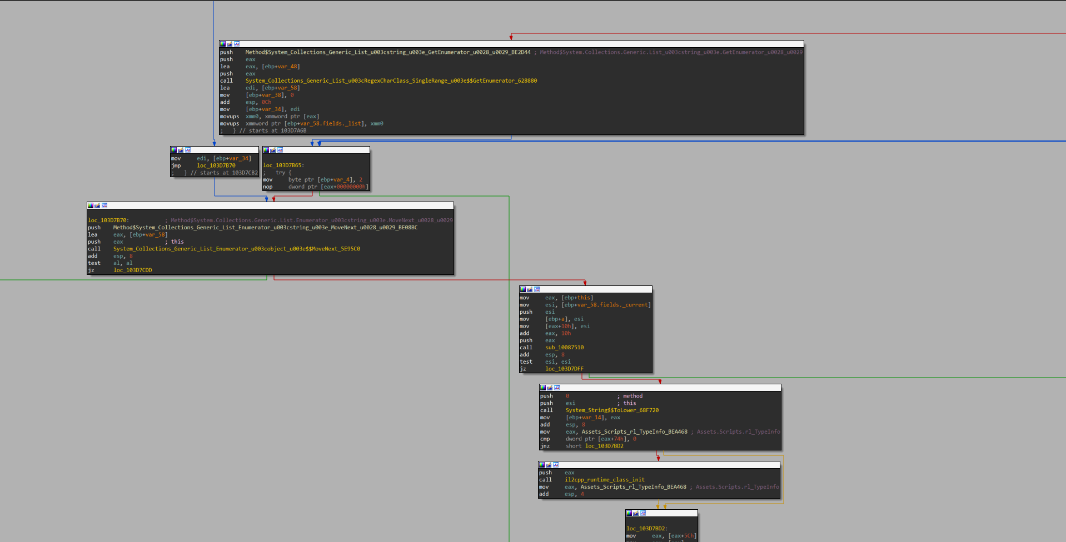Image resolution: width=1066 pixels, height=542 pixels.
Task: Select 'add esp, 0Ch' instruction
Action: click(x=246, y=102)
